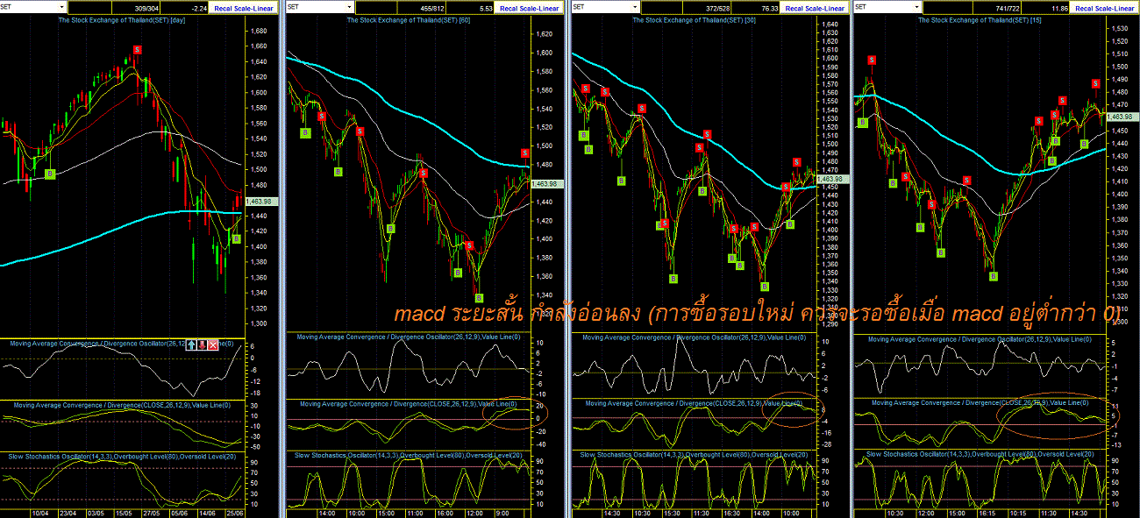Remove daily MACD Oscillator pane with red X

click(213, 345)
